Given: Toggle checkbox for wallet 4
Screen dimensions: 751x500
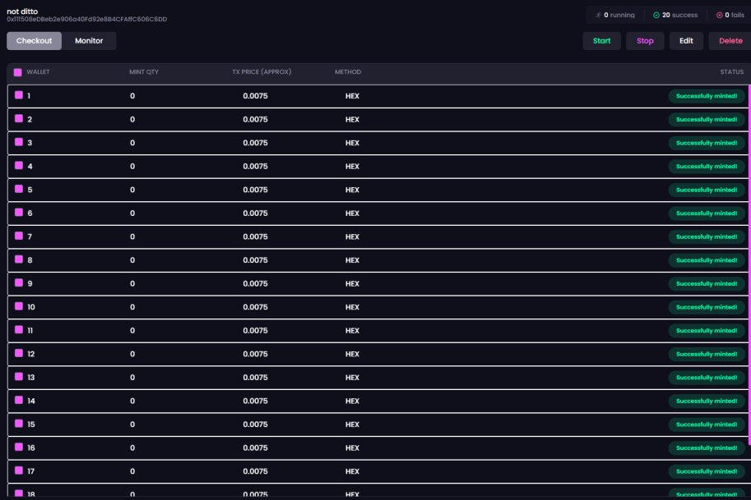Looking at the screenshot, I should (x=19, y=165).
